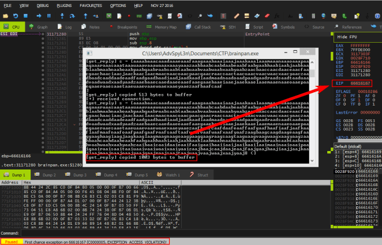Click the Execute Till Return icon

click(x=85, y=16)
